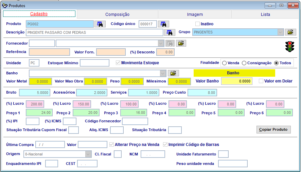This screenshot has height=172, width=301.
Task: Open the Banho dropdown list
Action: click(162, 73)
